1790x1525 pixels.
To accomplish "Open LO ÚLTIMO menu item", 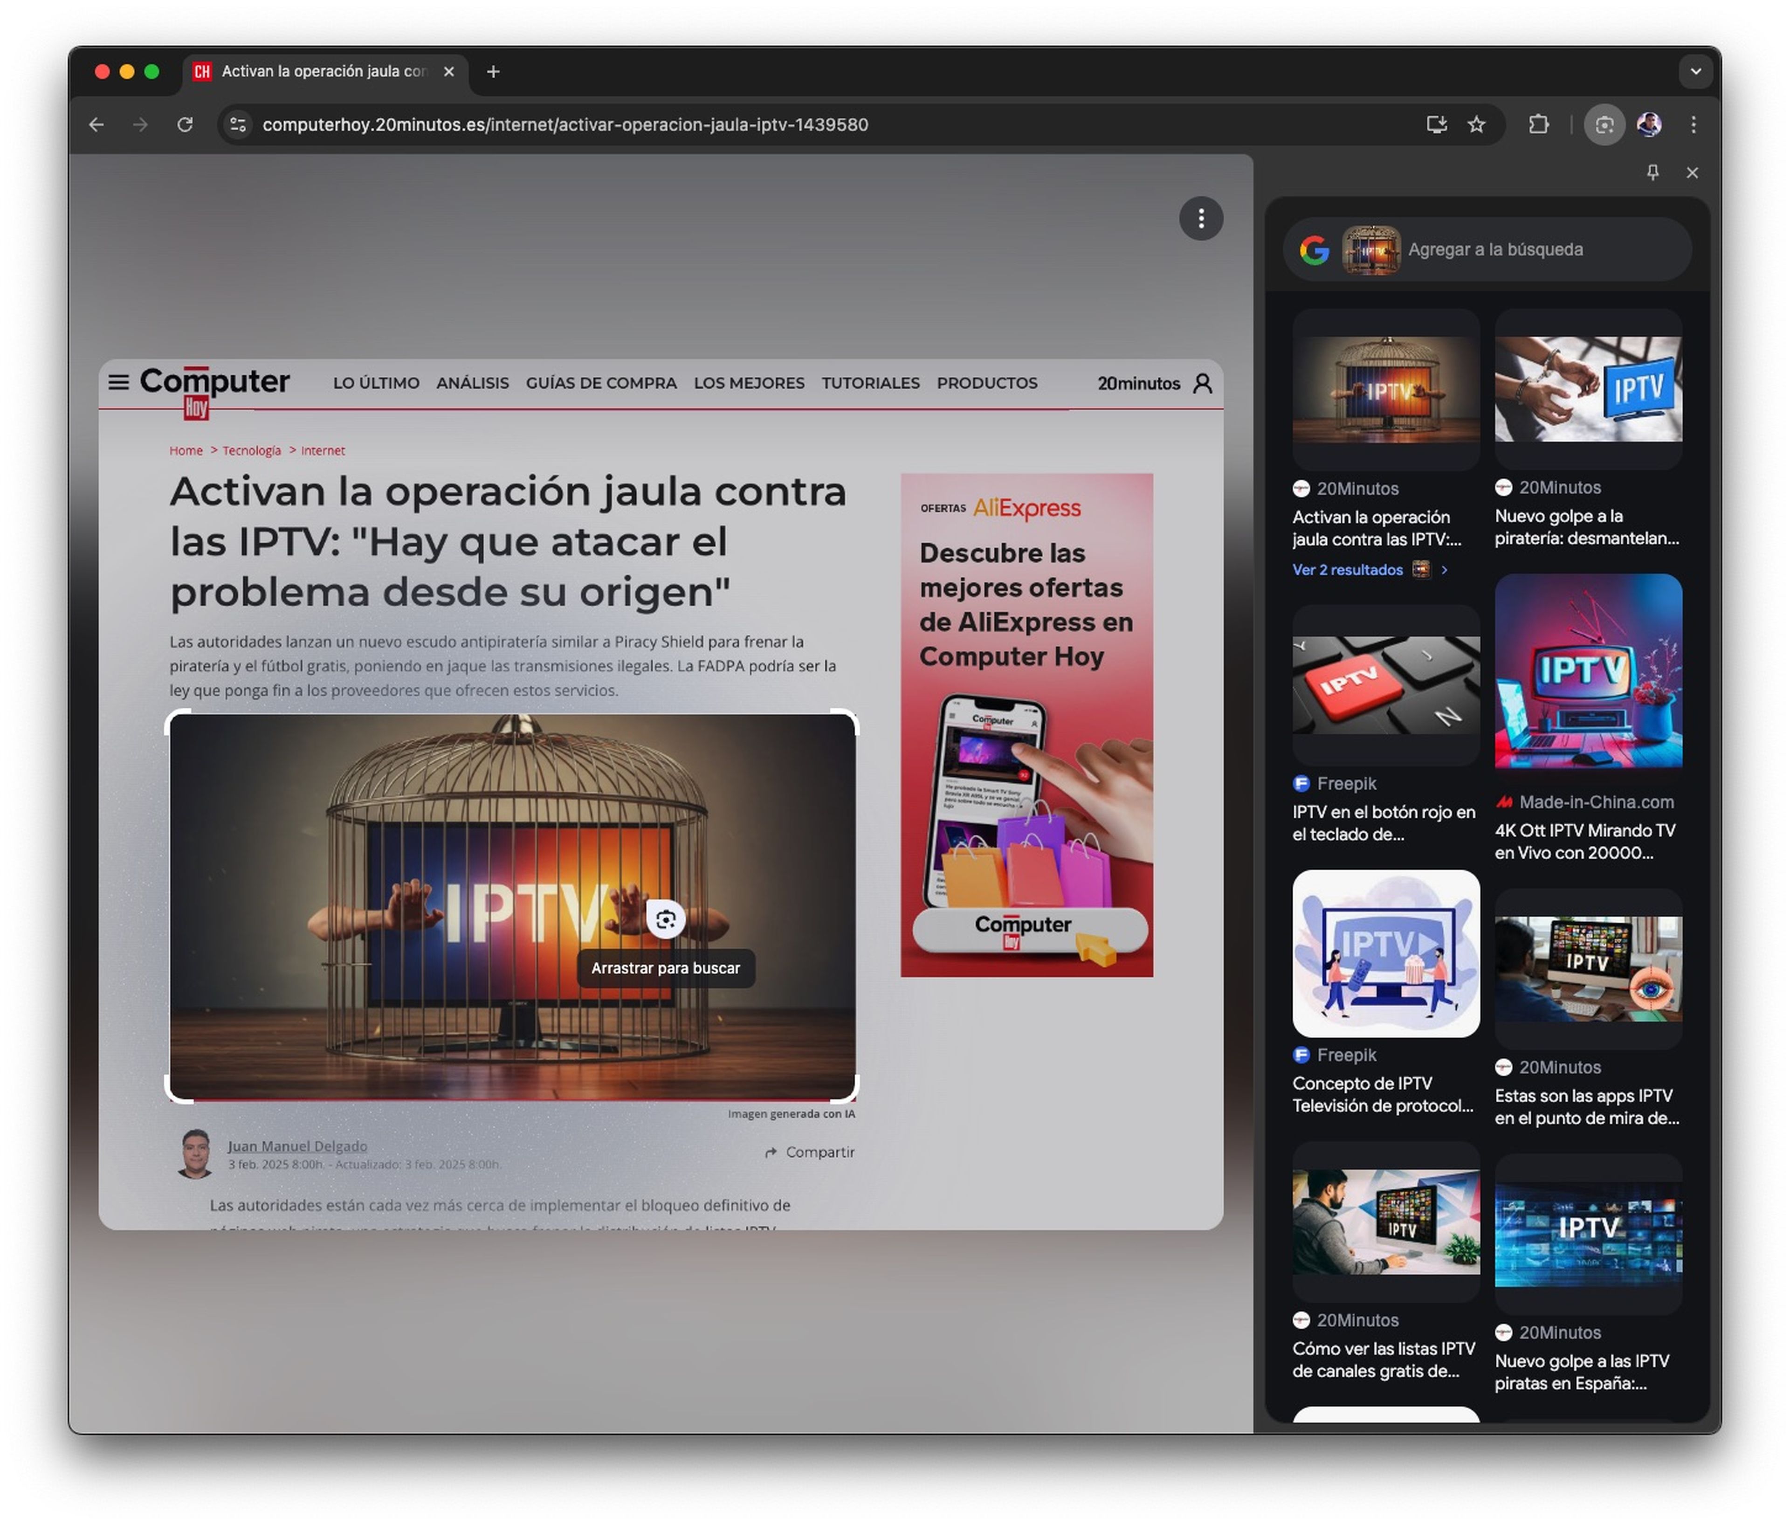I will [376, 383].
